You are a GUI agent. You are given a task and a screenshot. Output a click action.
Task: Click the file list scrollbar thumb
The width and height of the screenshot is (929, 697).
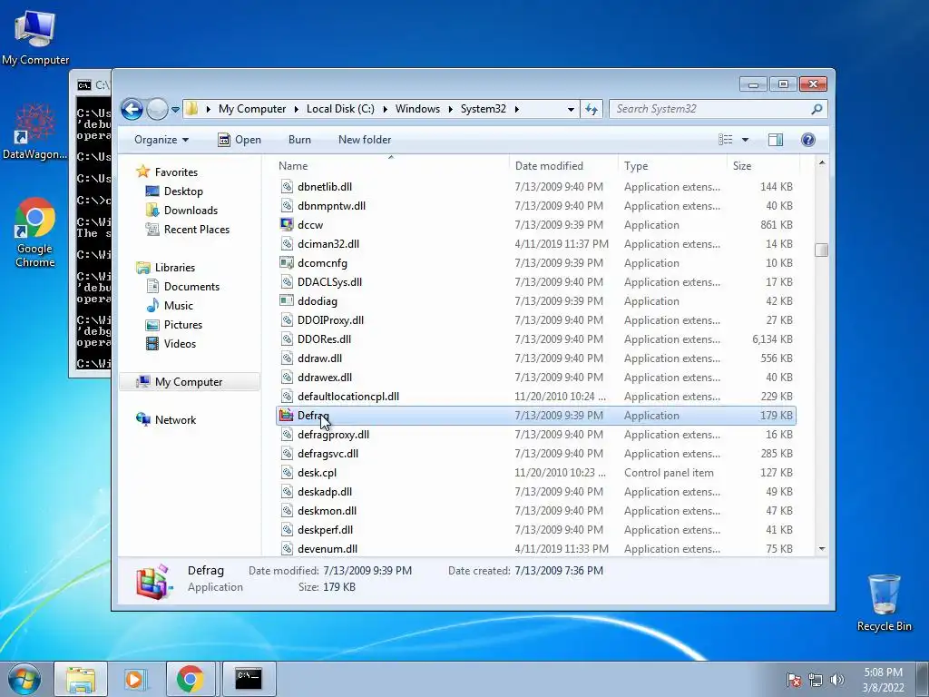pyautogui.click(x=821, y=250)
